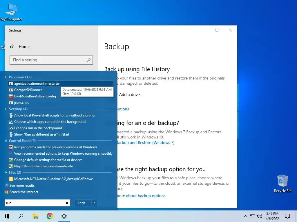This screenshot has height=222, width=297.
Task: Click the CompatTelRunner program icon
Action: pyautogui.click(x=11, y=90)
